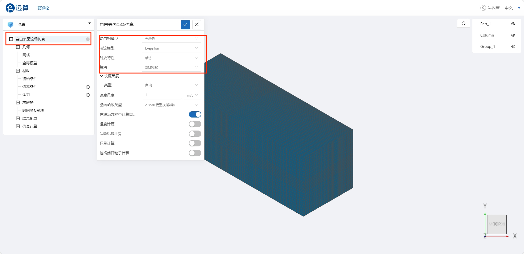Toggle visibility of Column
Image resolution: width=524 pixels, height=254 pixels.
513,35
